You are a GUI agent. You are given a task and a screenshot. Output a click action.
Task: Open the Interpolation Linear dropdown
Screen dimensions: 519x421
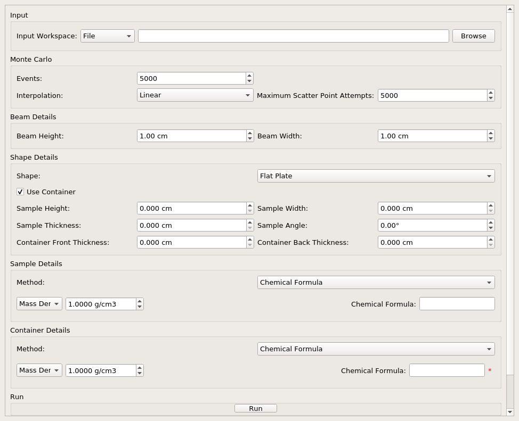coord(195,95)
